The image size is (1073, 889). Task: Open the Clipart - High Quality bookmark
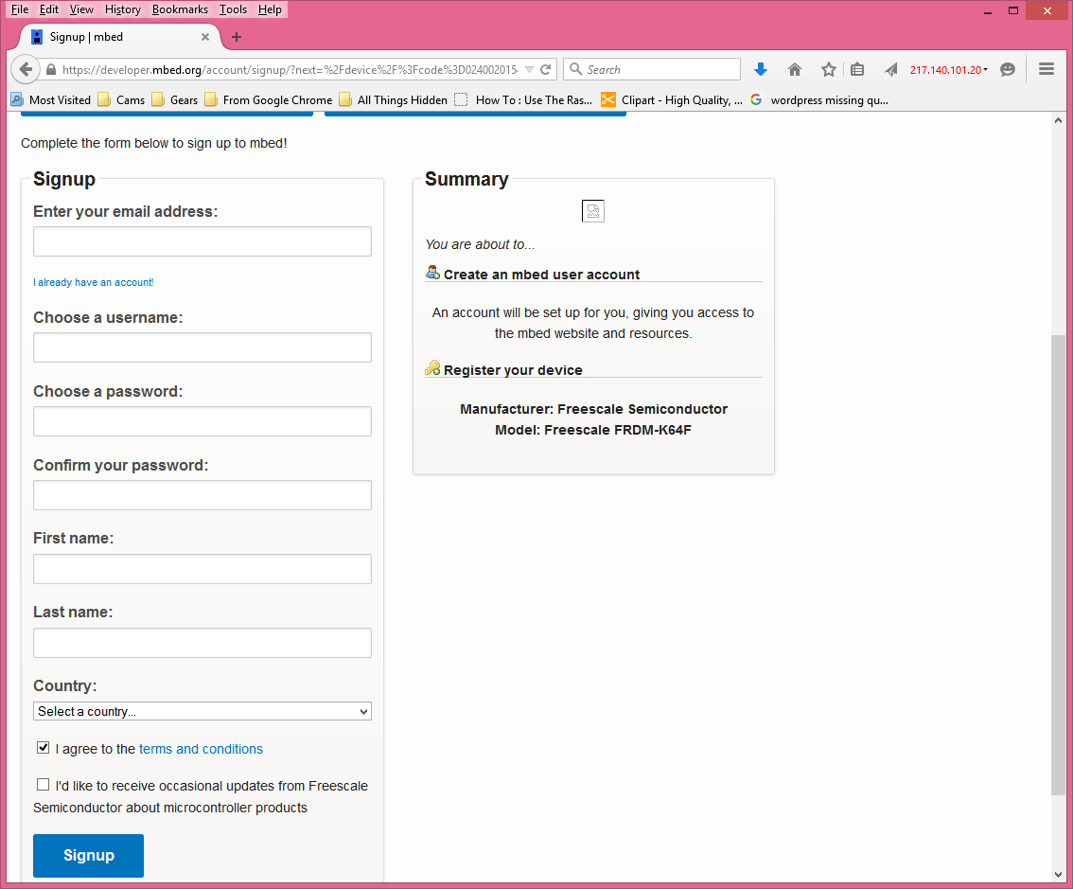click(x=672, y=100)
